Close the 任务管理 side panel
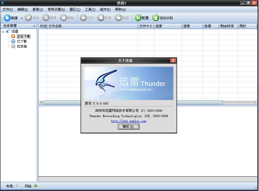This screenshot has width=259, height=191. [34, 26]
